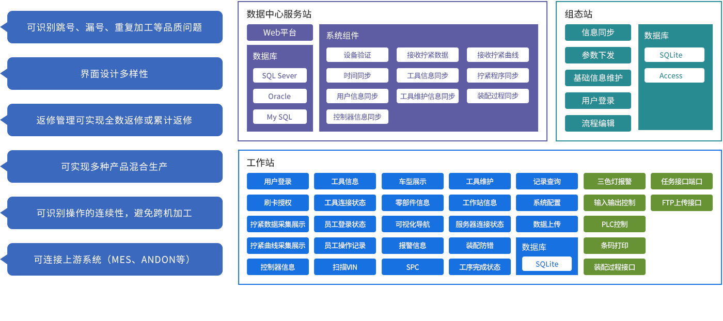This screenshot has height=321, width=723.
Task: Click the 条码打印 block
Action: point(615,245)
